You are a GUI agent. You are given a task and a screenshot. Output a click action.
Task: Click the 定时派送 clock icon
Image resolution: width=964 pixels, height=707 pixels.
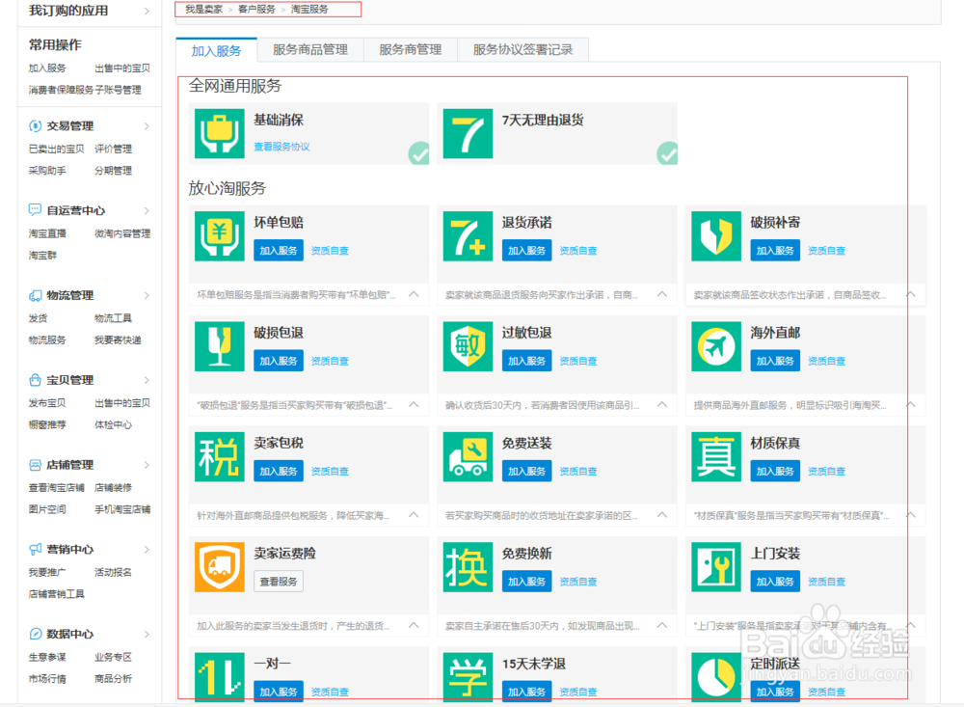(x=716, y=677)
